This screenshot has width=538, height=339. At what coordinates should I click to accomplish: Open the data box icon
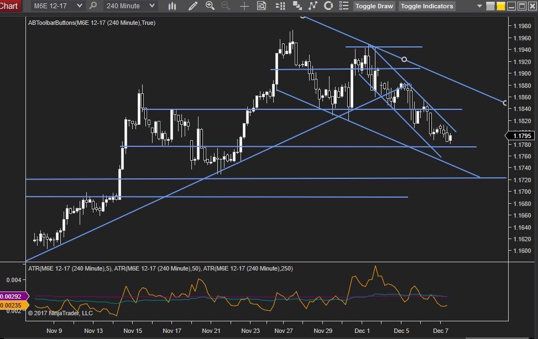pos(262,6)
